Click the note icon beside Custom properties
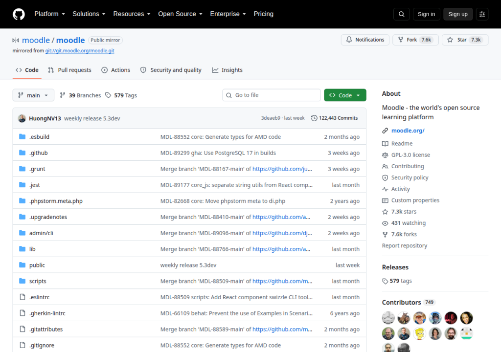501x352 pixels. click(x=385, y=200)
